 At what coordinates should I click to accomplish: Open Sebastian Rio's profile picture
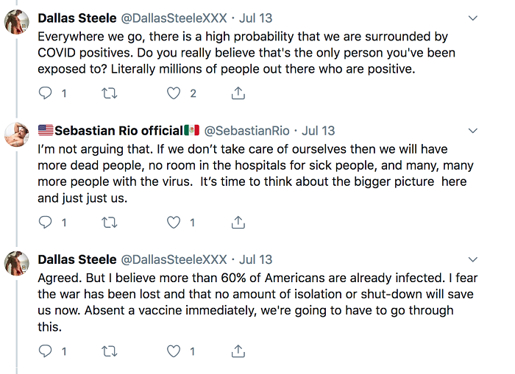pos(17,137)
